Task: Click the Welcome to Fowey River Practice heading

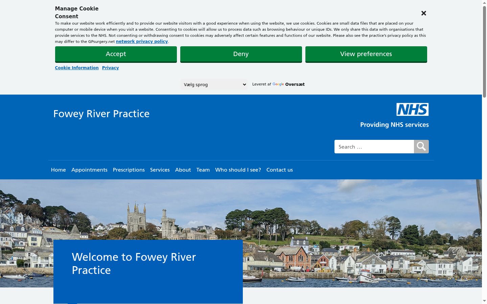Action: click(134, 263)
